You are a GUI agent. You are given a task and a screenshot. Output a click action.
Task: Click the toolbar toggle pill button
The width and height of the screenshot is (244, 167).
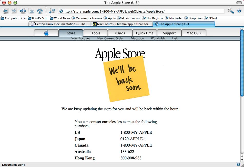(239, 3)
